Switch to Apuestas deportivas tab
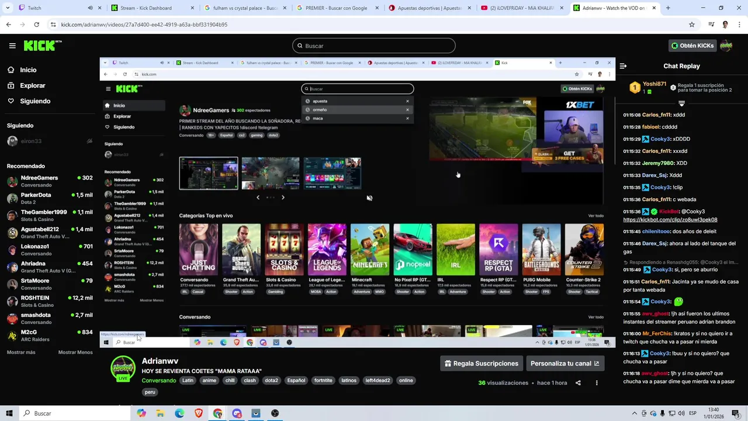Viewport: 748px width, 421px height. coord(430,8)
